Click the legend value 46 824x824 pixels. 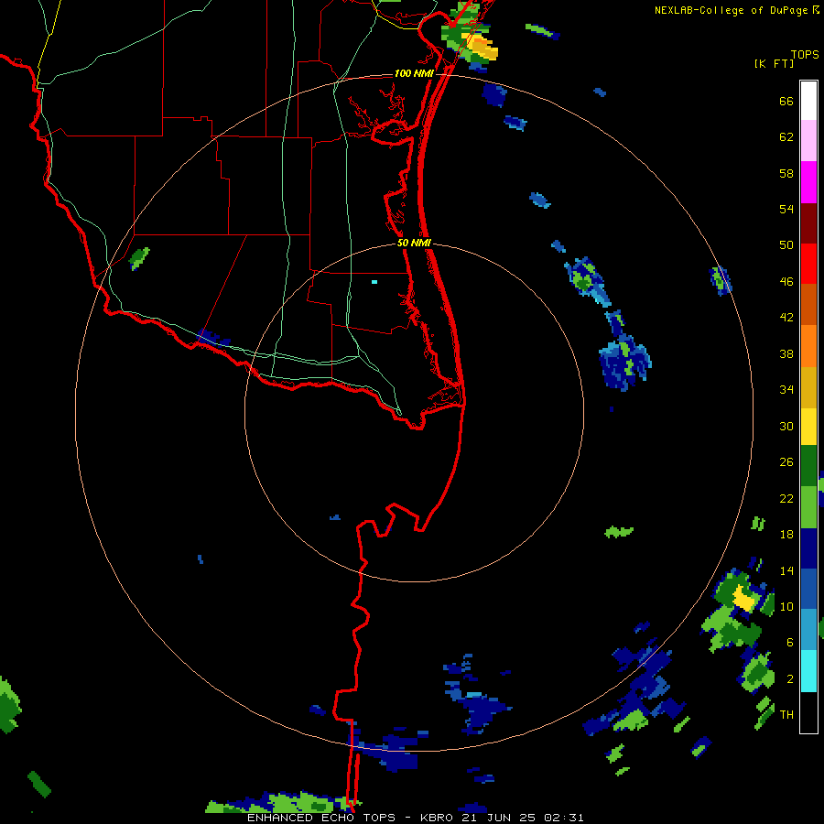[x=786, y=282]
